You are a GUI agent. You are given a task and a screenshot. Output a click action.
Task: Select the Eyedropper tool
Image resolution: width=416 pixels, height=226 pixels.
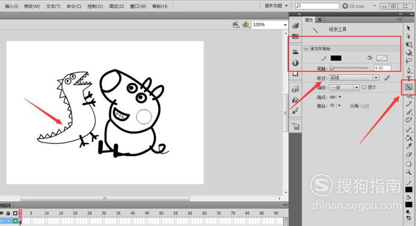click(409, 146)
